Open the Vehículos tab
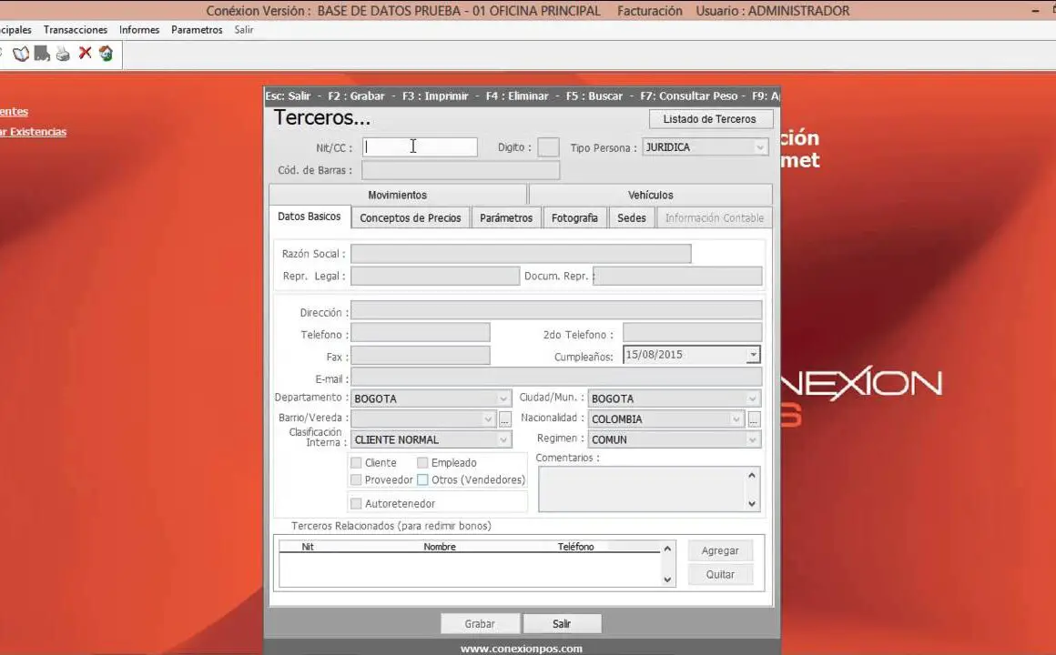The width and height of the screenshot is (1056, 655). (x=650, y=195)
